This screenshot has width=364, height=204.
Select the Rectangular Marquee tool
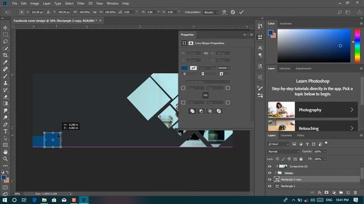coord(5,35)
